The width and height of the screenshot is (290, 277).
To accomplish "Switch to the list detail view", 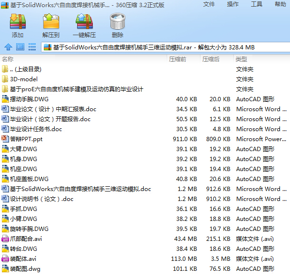I will (x=32, y=47).
